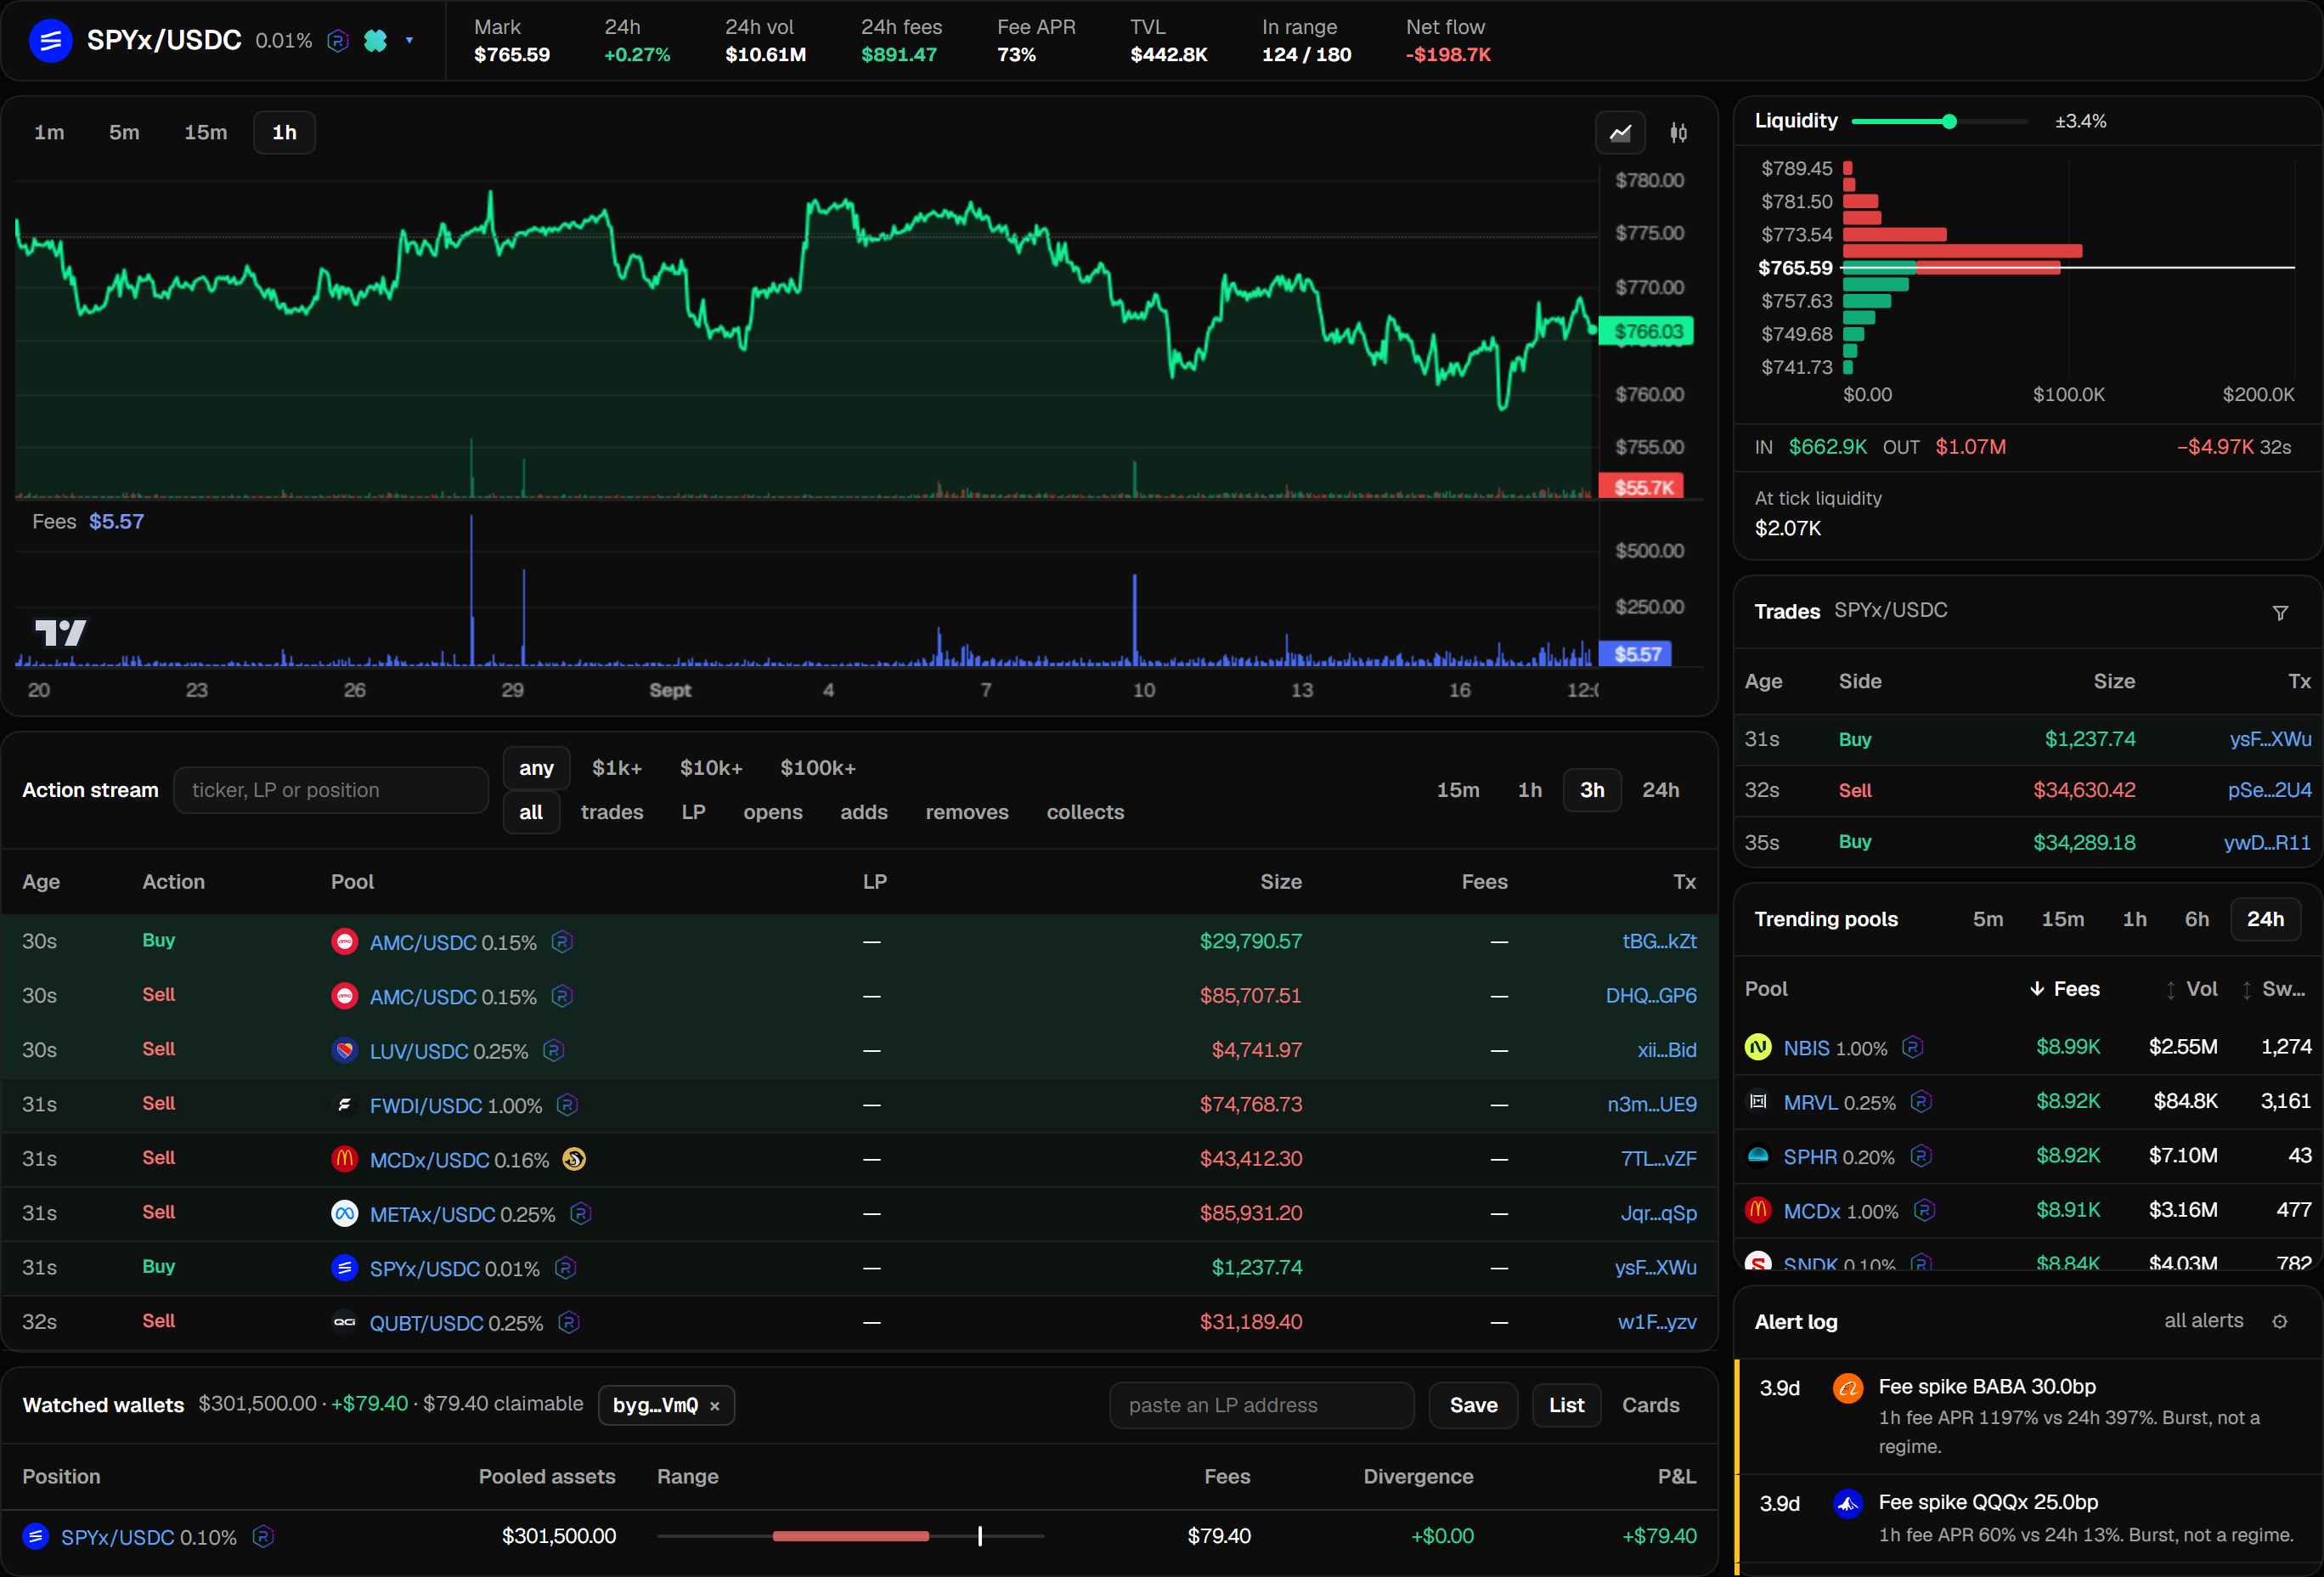Image resolution: width=2324 pixels, height=1577 pixels.
Task: Sort Trending pools by Fees
Action: 2064,989
